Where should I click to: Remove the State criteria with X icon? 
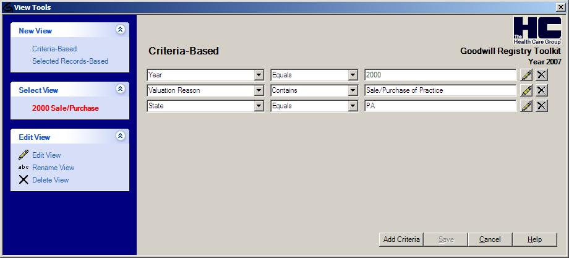point(541,106)
